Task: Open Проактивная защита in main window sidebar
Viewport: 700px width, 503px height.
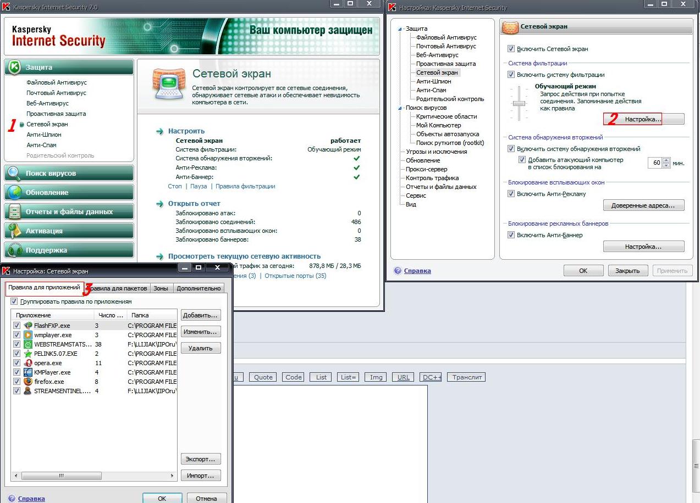Action: coord(56,114)
